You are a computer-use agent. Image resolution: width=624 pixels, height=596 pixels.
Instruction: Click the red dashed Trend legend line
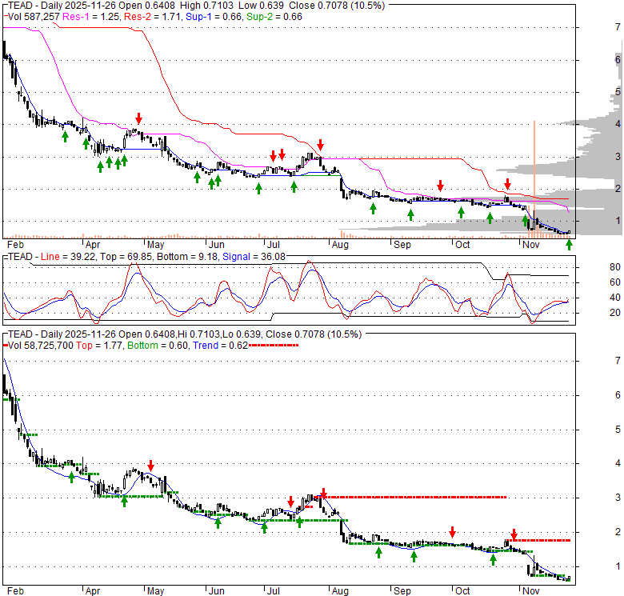tap(274, 345)
